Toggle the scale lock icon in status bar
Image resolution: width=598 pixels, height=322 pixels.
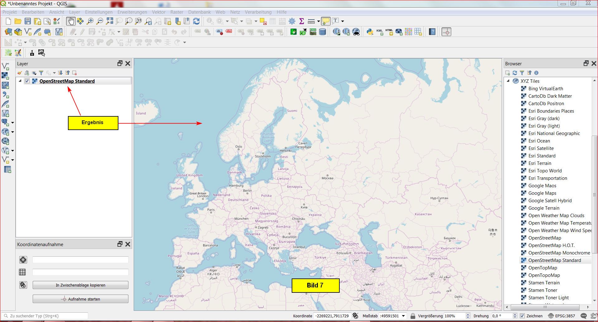click(x=413, y=316)
